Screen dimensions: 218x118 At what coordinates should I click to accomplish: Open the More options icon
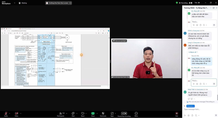(x=136, y=113)
